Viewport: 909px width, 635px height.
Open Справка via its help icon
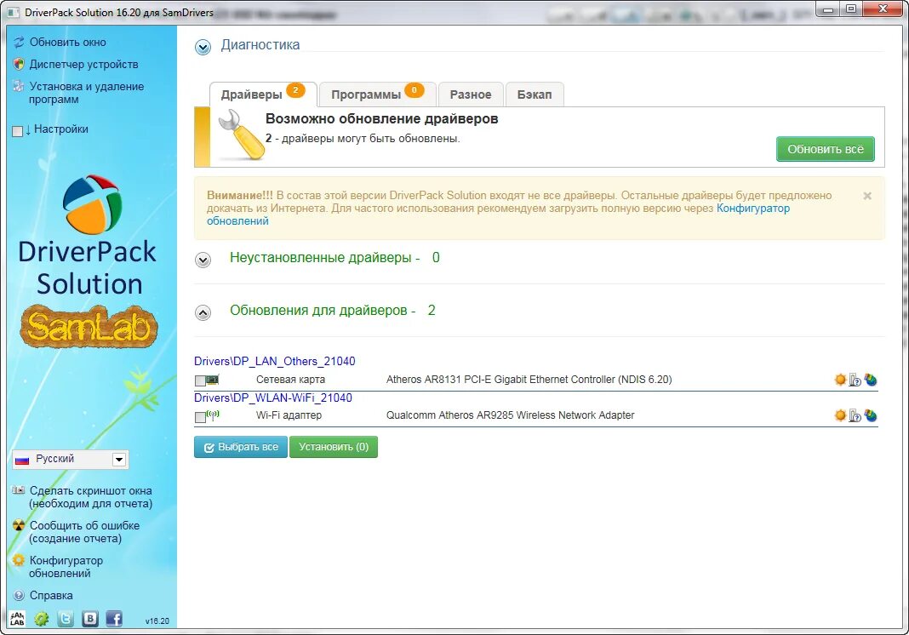(x=19, y=595)
